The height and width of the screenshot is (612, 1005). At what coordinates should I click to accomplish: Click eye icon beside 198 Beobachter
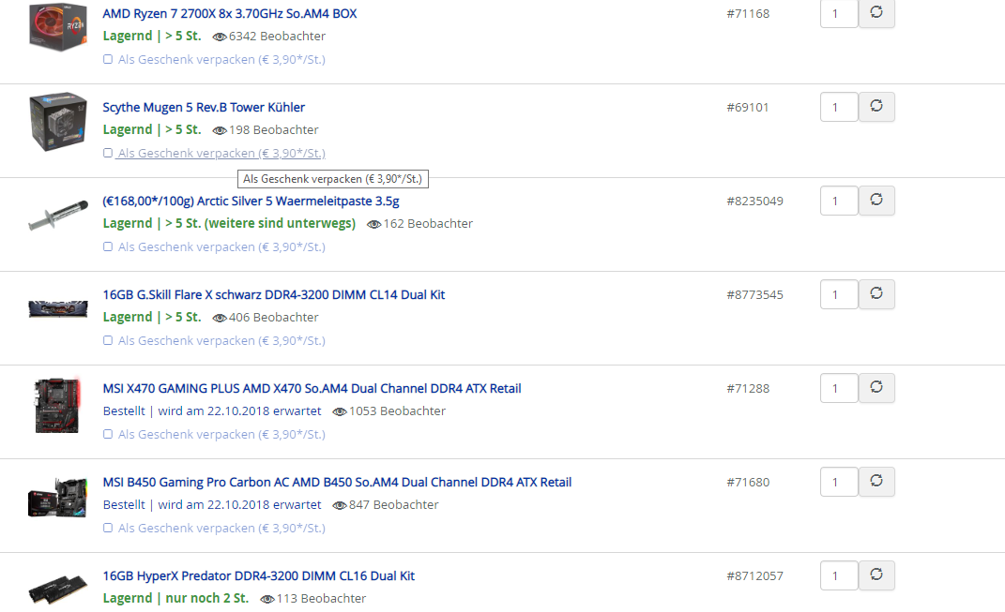pyautogui.click(x=220, y=130)
